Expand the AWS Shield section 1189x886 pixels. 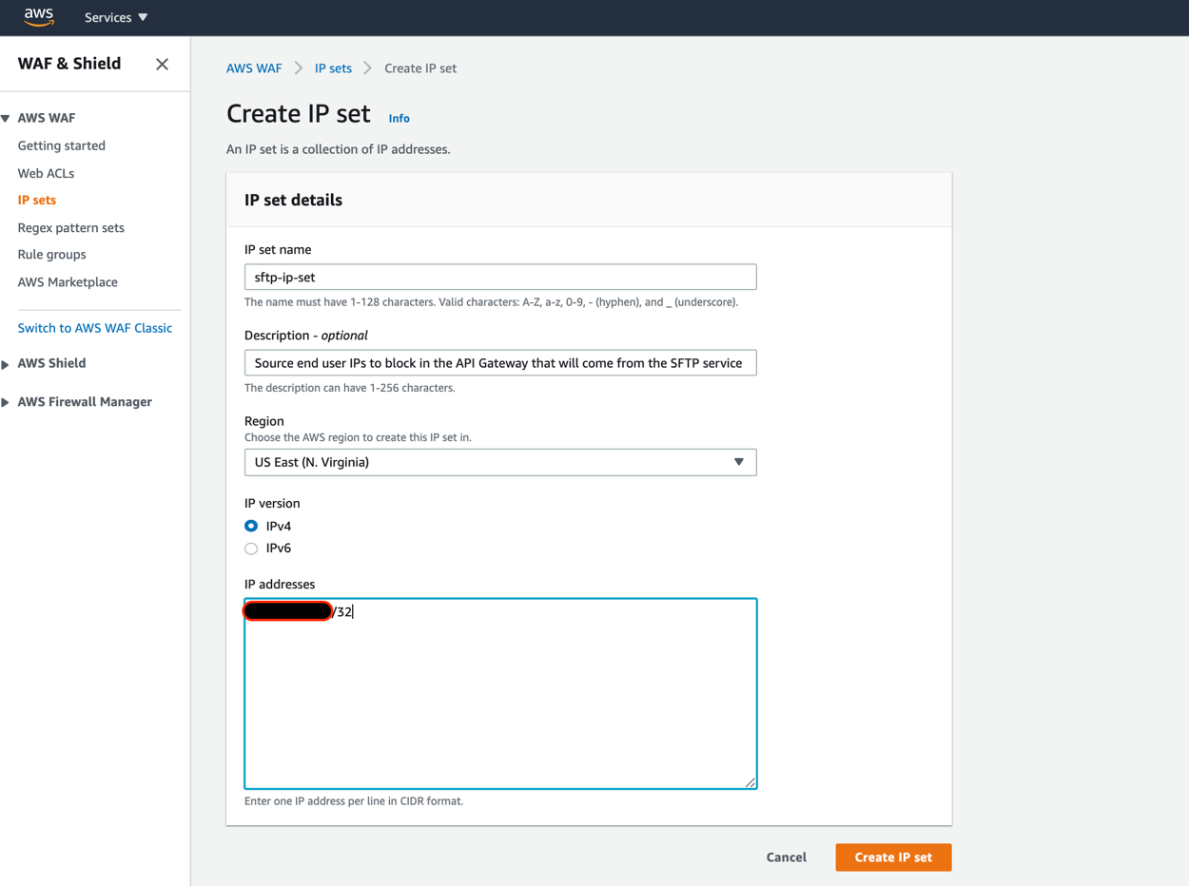click(x=8, y=362)
